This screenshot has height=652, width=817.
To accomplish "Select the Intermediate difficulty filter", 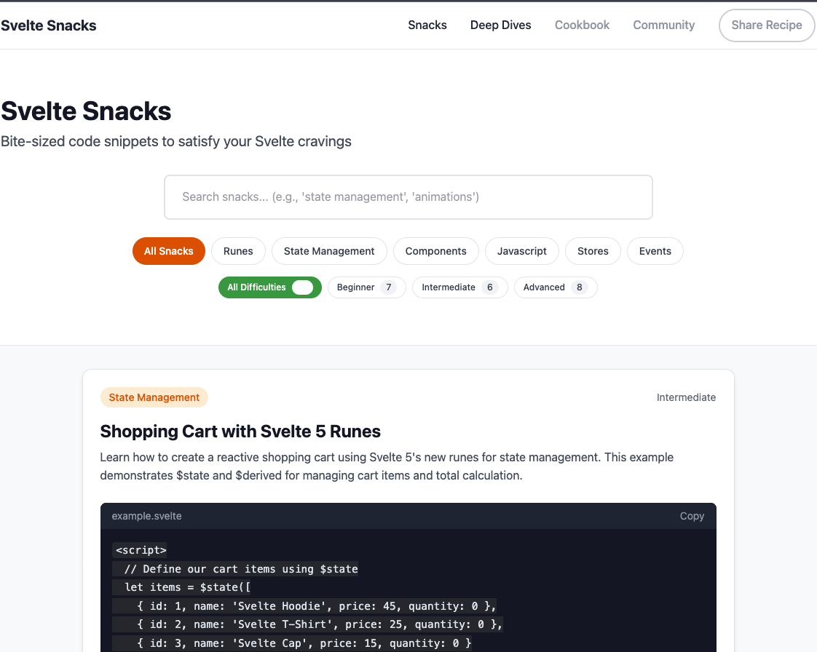I will pos(459,287).
